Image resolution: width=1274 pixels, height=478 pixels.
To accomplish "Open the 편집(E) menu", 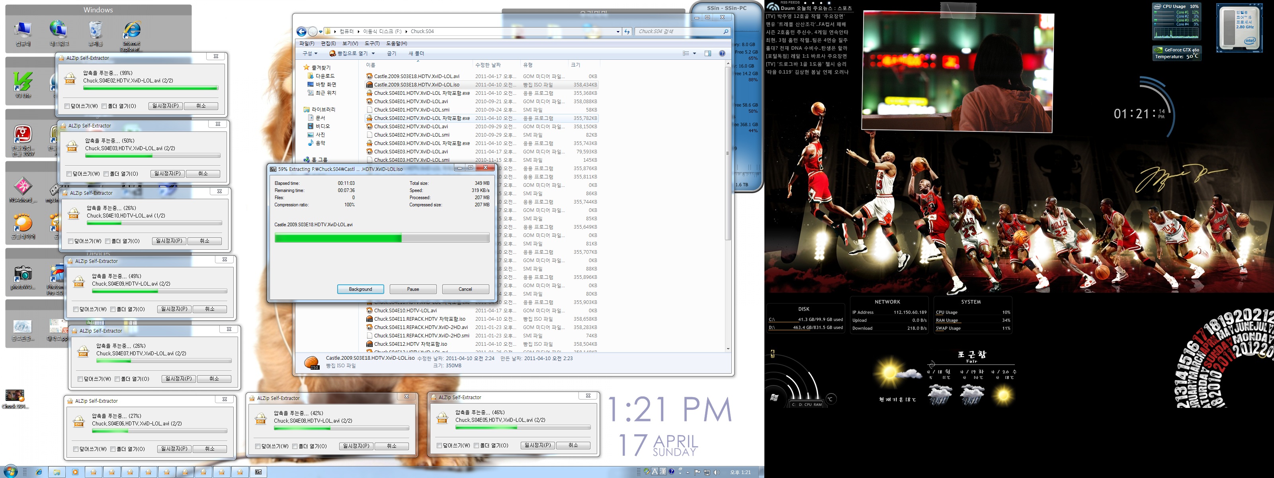I will [x=328, y=43].
